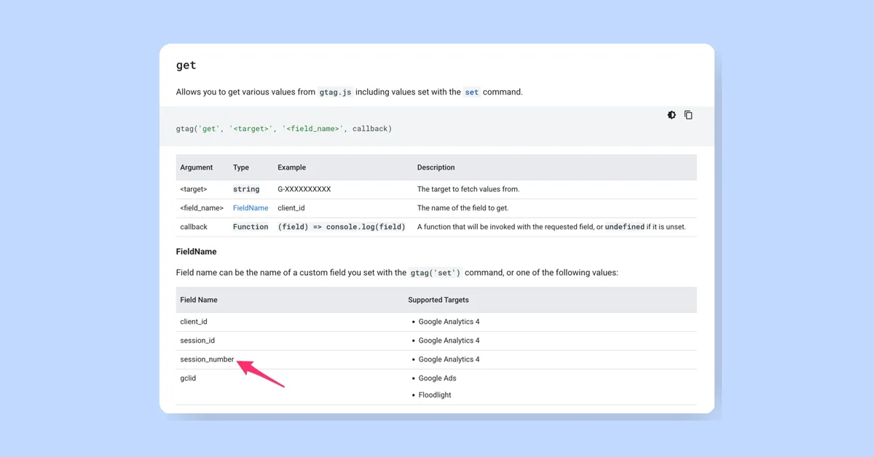Click the Google Ads target entry
Screen dimensions: 874x457
(x=437, y=378)
